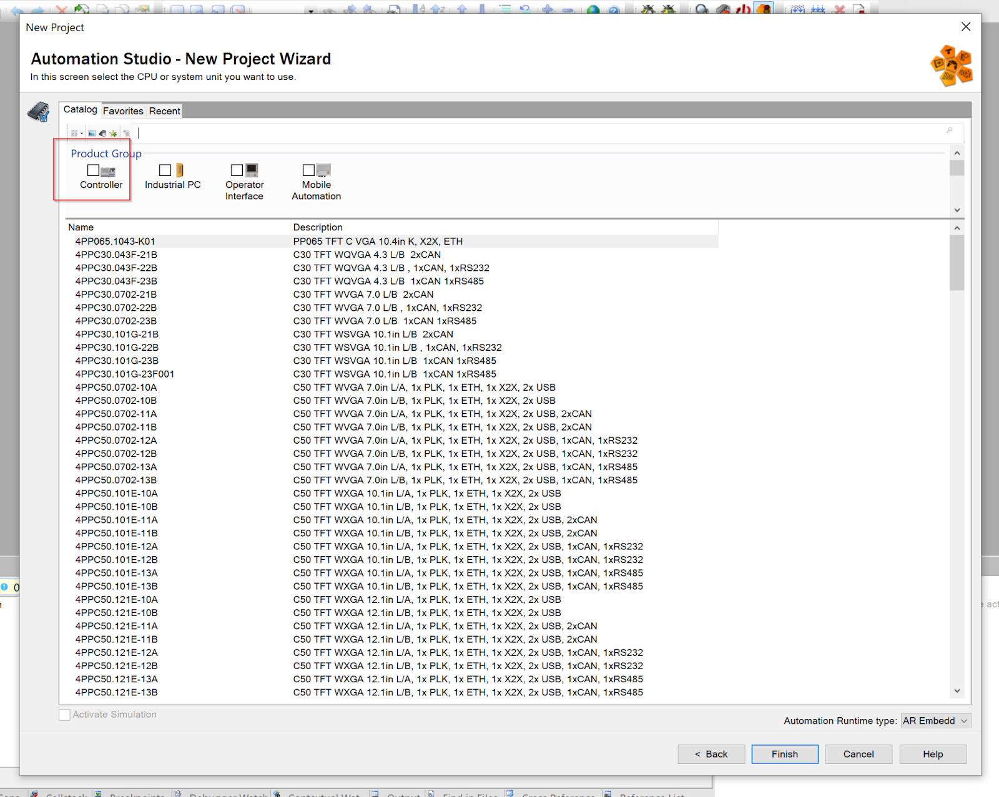
Task: Select hardware 4PPC50.121E-10A
Action: pos(117,600)
